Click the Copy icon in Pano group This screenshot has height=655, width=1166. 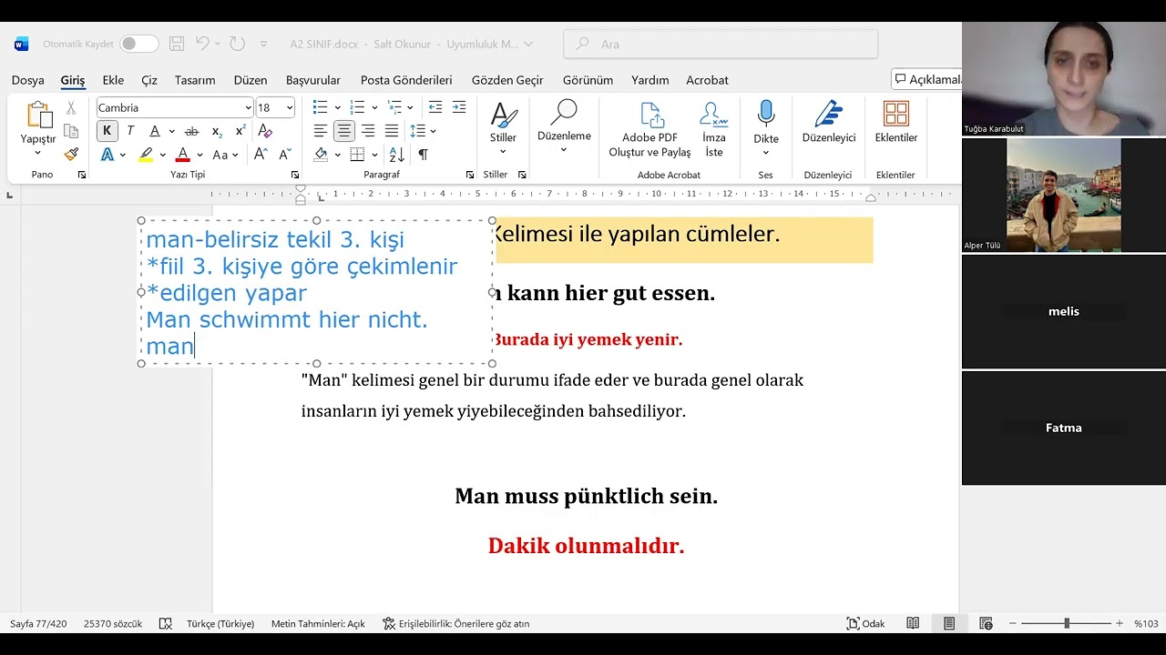71,131
